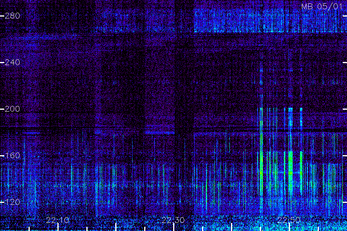
Task: Click the 200 frequency axis label
Action: click(x=12, y=109)
